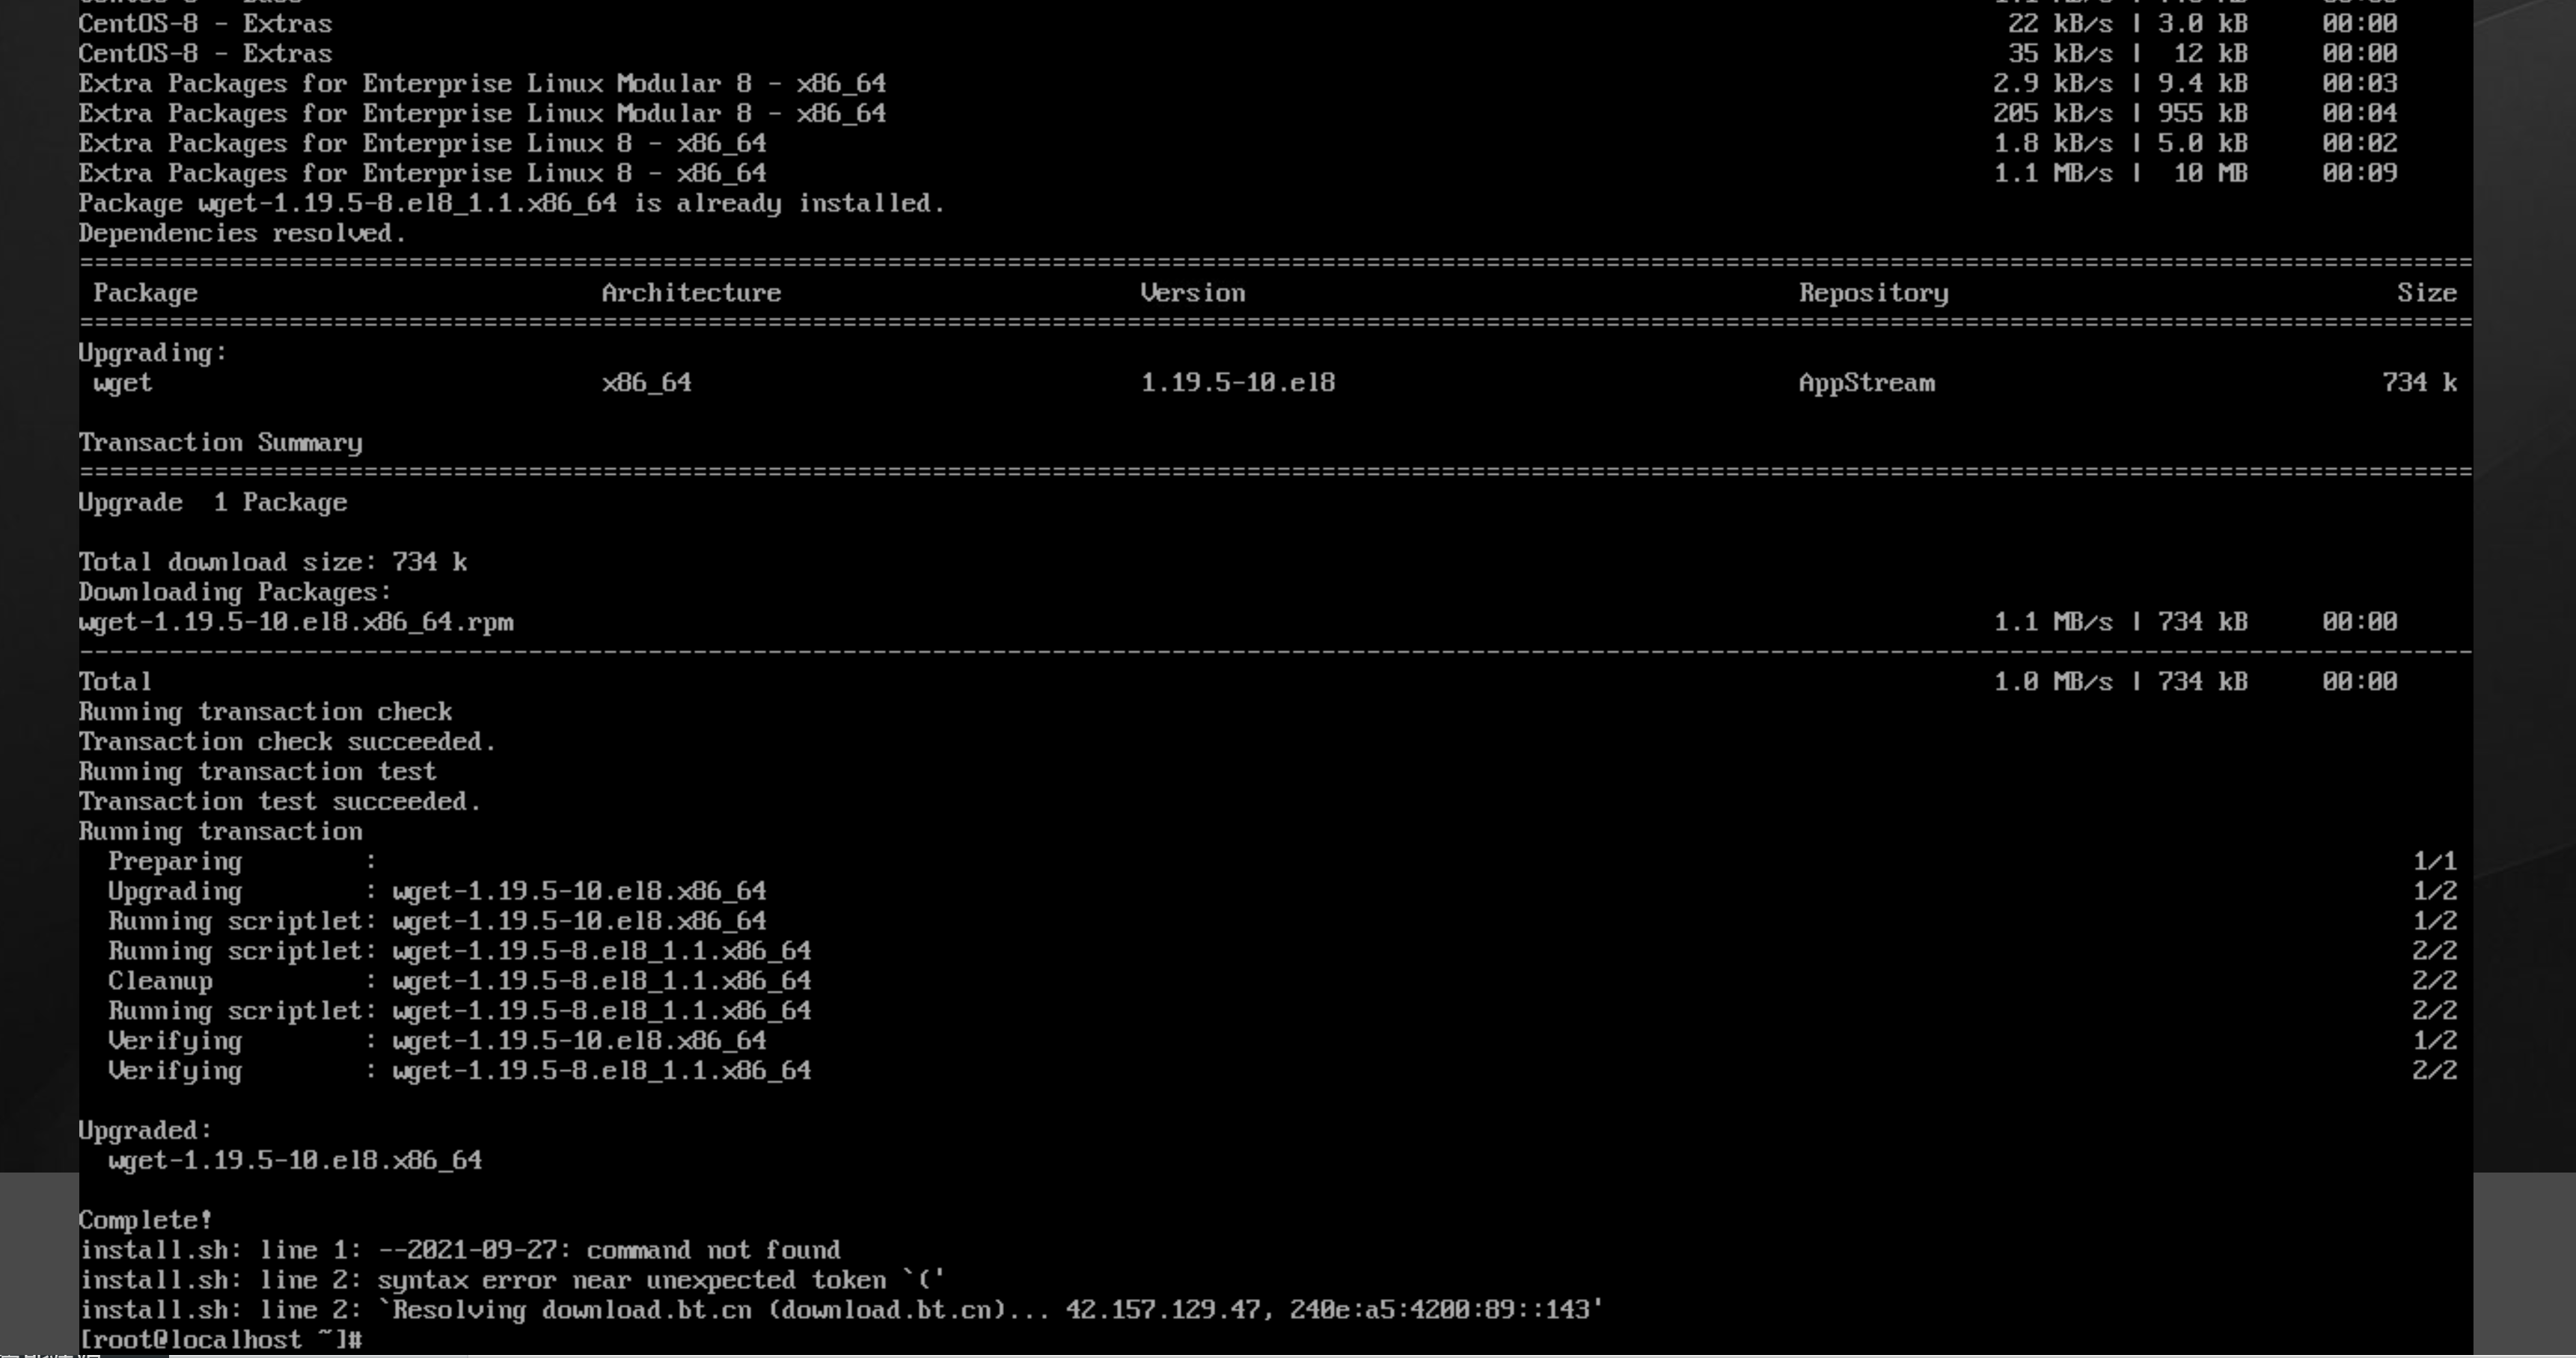Click the 'AppStream' repository cell
The height and width of the screenshot is (1358, 2576).
1867,383
